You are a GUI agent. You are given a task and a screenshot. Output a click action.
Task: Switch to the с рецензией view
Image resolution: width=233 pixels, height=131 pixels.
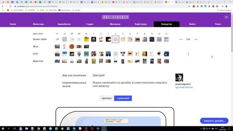pyautogui.click(x=123, y=98)
